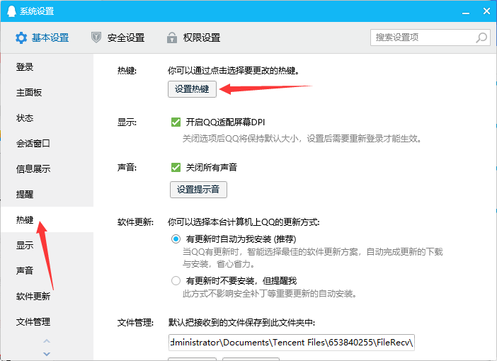Click the padlock icon for 权限设置
This screenshot has height=361, width=497.
[172, 38]
